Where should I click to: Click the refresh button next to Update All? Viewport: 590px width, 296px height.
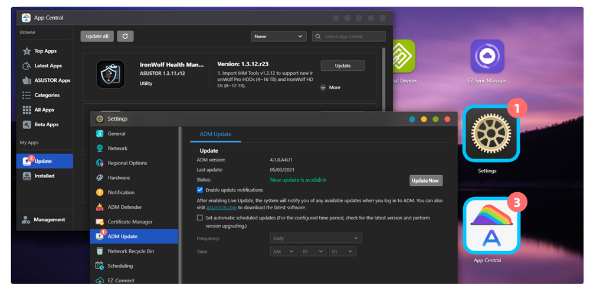tap(125, 36)
